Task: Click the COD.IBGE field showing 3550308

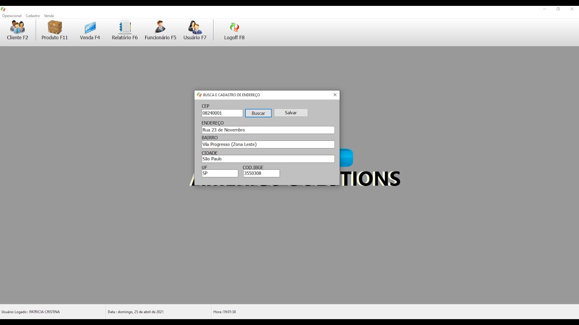Action: (261, 173)
